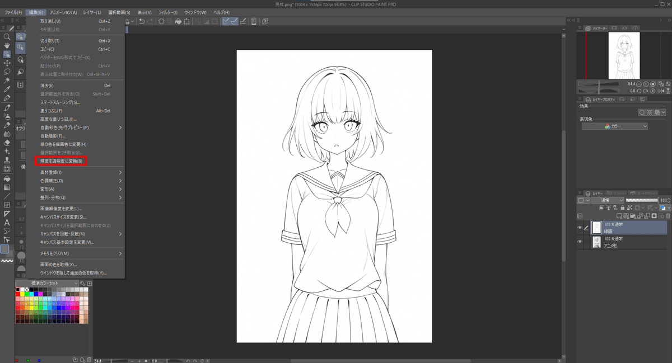The height and width of the screenshot is (363, 672).
Task: Toggle snap to special ruler in command bar
Action: tap(234, 21)
